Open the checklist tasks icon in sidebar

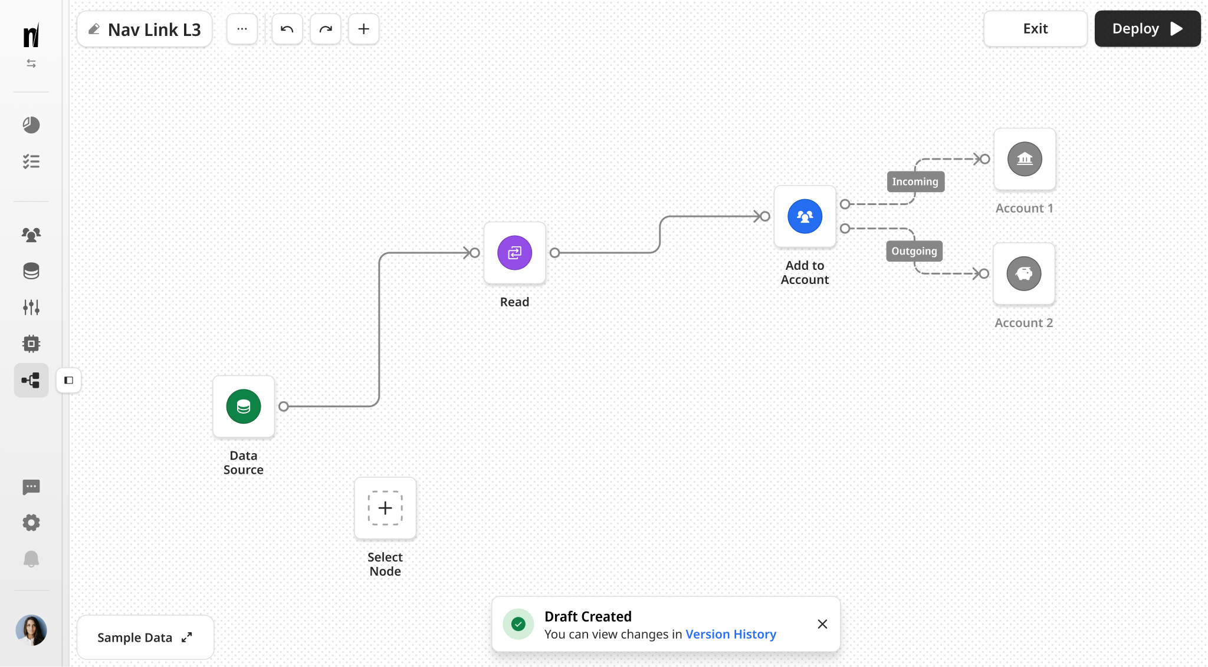pos(31,161)
